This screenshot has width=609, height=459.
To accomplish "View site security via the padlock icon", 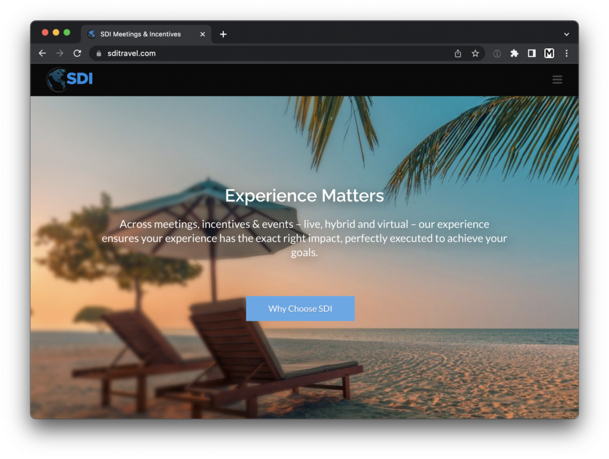I will point(98,53).
